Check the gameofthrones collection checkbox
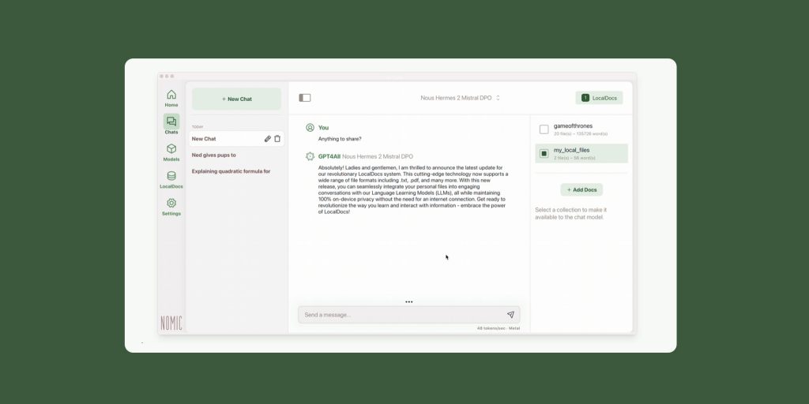This screenshot has height=404, width=809. point(544,129)
